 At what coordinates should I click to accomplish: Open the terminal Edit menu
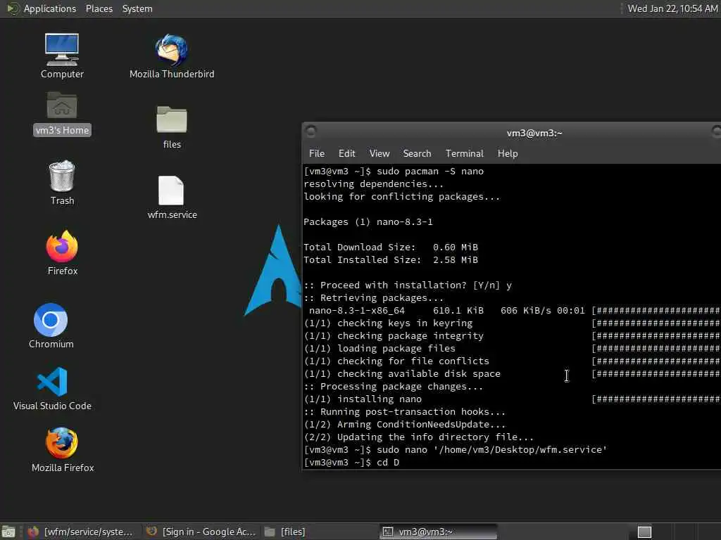(346, 153)
